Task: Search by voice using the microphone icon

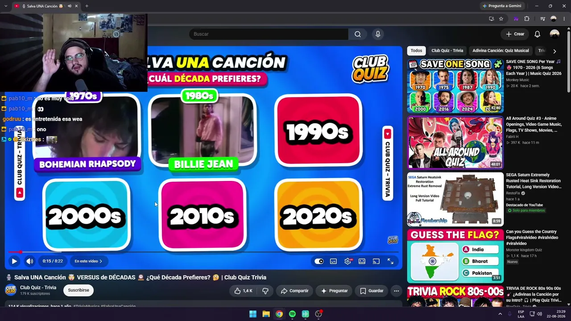Action: tap(378, 34)
